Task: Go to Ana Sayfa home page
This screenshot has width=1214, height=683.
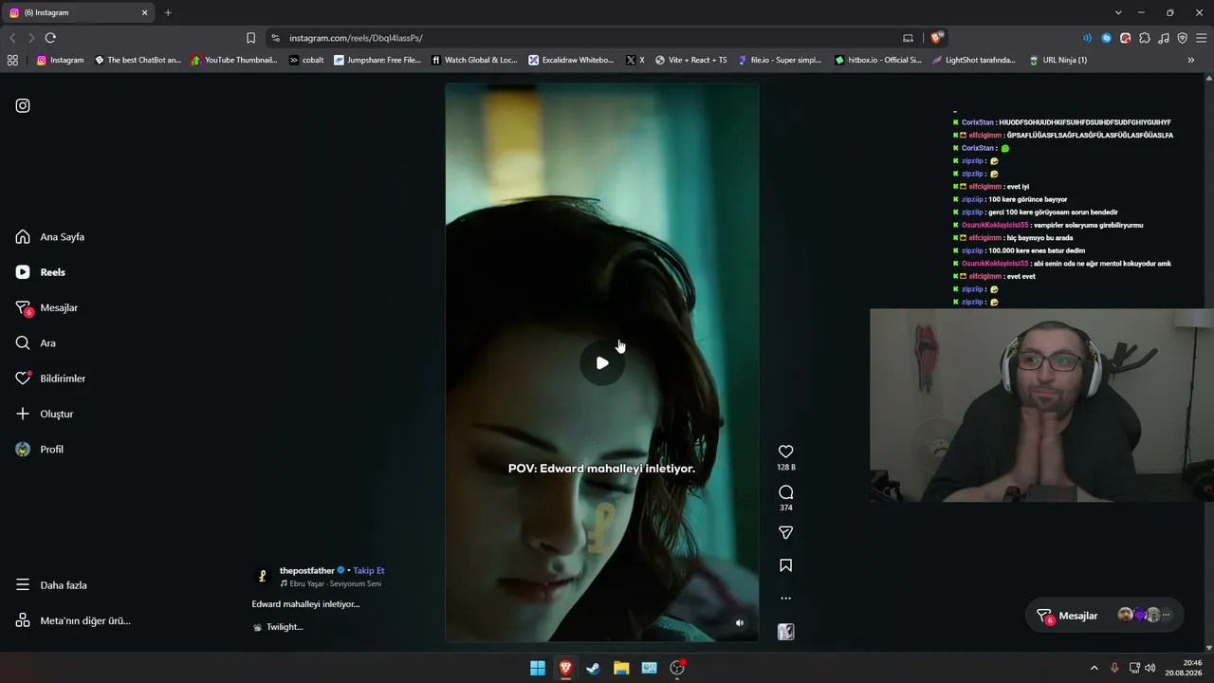Action: coord(50,237)
